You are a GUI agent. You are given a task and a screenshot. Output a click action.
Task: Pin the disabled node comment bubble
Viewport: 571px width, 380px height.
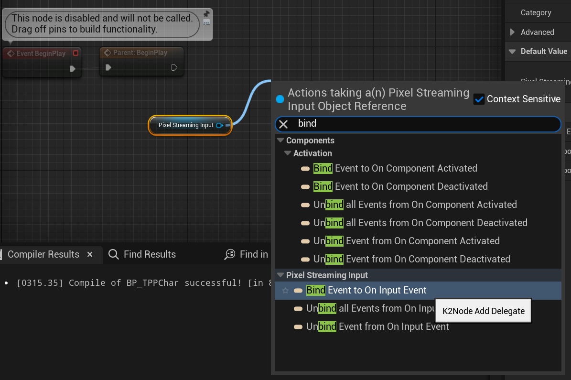pos(206,14)
